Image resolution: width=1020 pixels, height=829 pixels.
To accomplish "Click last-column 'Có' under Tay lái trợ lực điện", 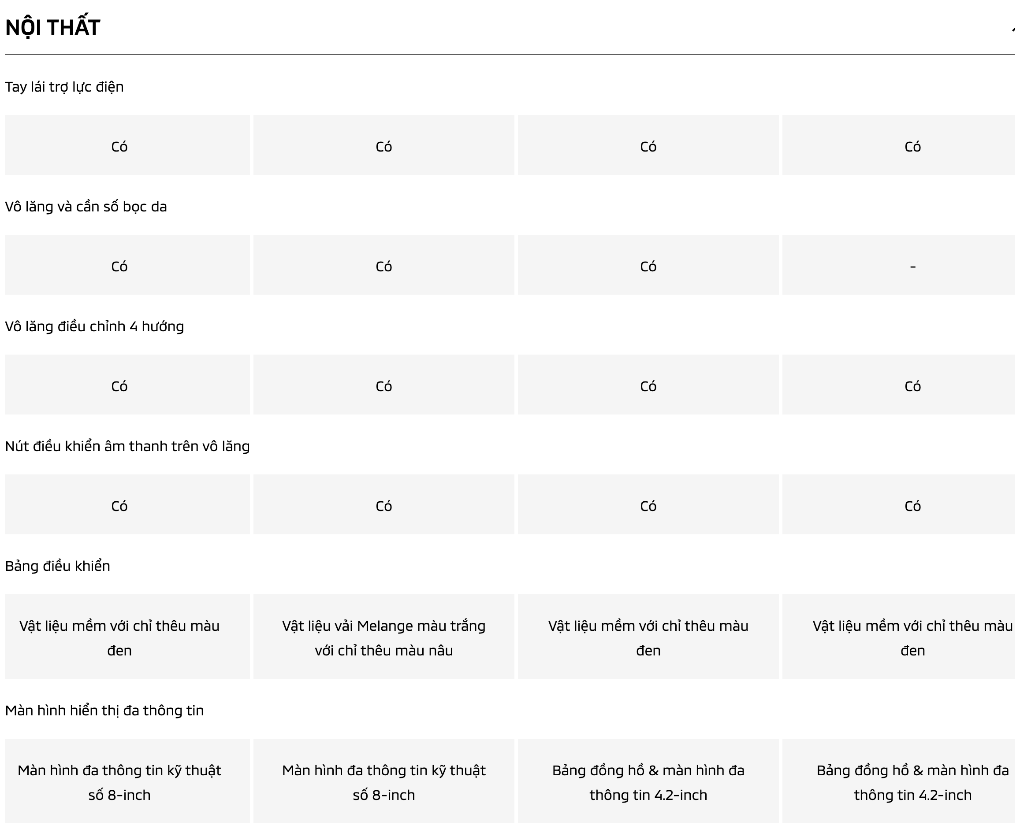I will coord(912,146).
